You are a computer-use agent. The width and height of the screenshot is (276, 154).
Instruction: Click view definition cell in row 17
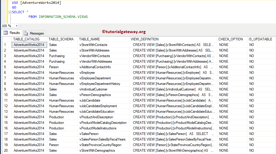173,134
